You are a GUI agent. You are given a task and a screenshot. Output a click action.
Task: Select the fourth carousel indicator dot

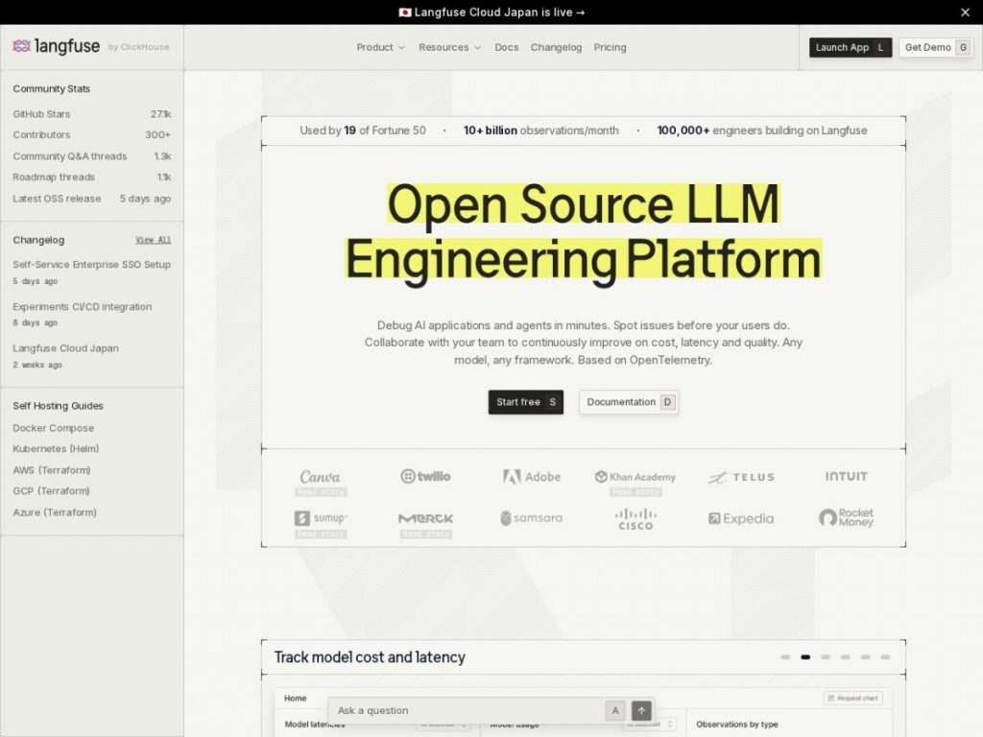[846, 656]
